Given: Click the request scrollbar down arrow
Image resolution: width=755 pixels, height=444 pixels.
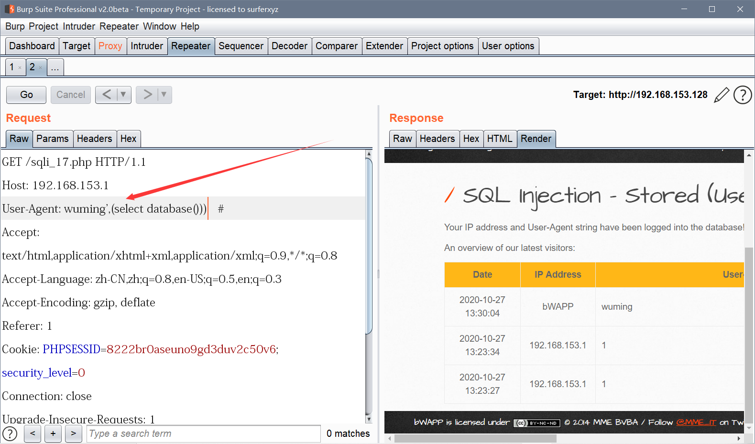Looking at the screenshot, I should 369,419.
